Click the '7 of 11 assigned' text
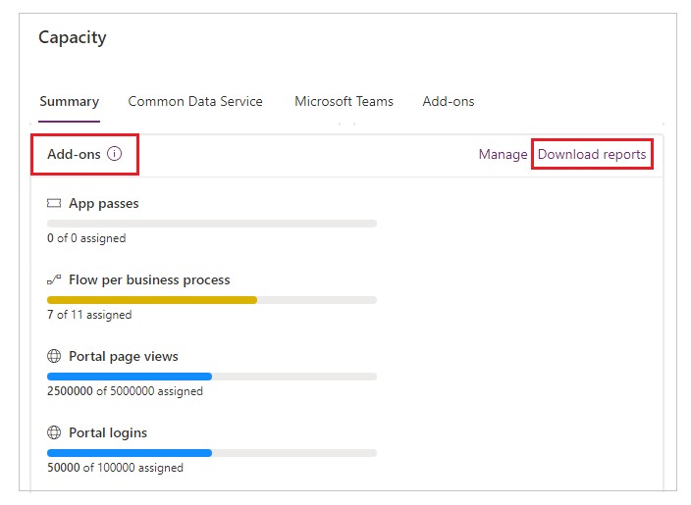The height and width of the screenshot is (505, 691). [x=89, y=315]
